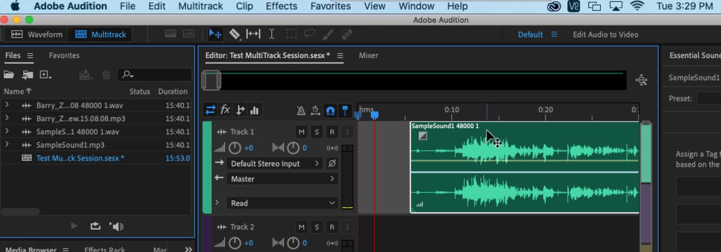The width and height of the screenshot is (721, 252).
Task: Click the Import File icon in Files panel
Action: click(x=27, y=75)
